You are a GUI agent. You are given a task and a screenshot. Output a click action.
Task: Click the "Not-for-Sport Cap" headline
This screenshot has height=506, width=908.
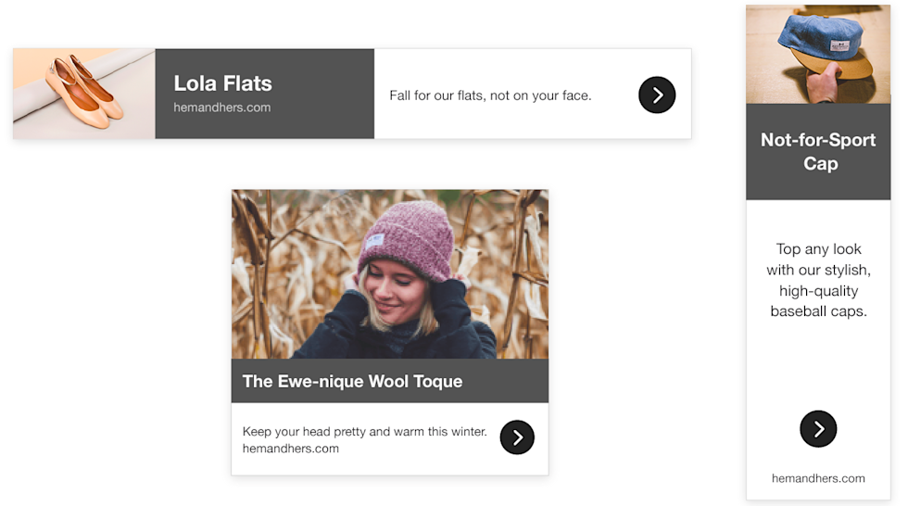tap(818, 152)
